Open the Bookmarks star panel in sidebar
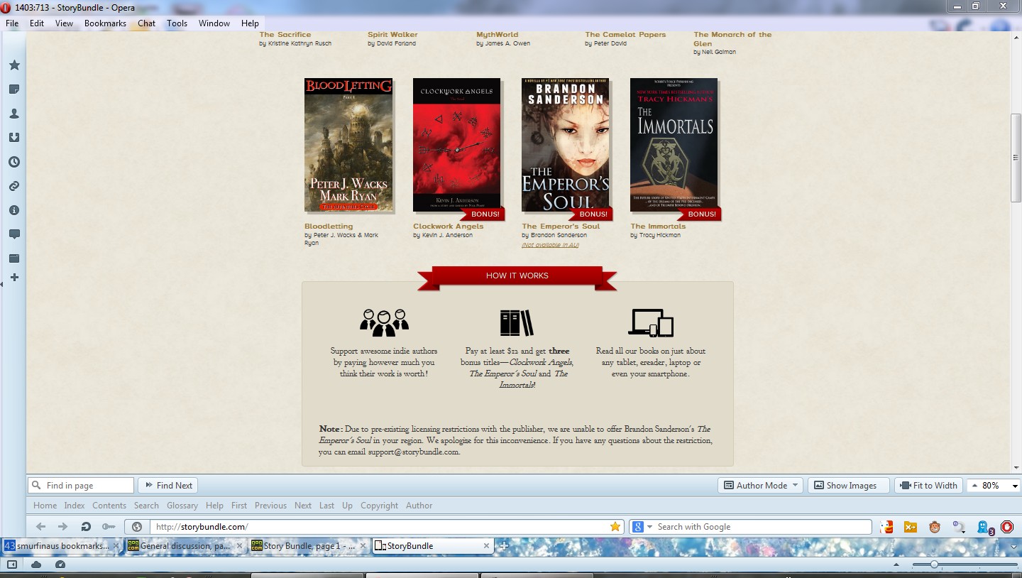This screenshot has height=578, width=1022. pos(13,65)
